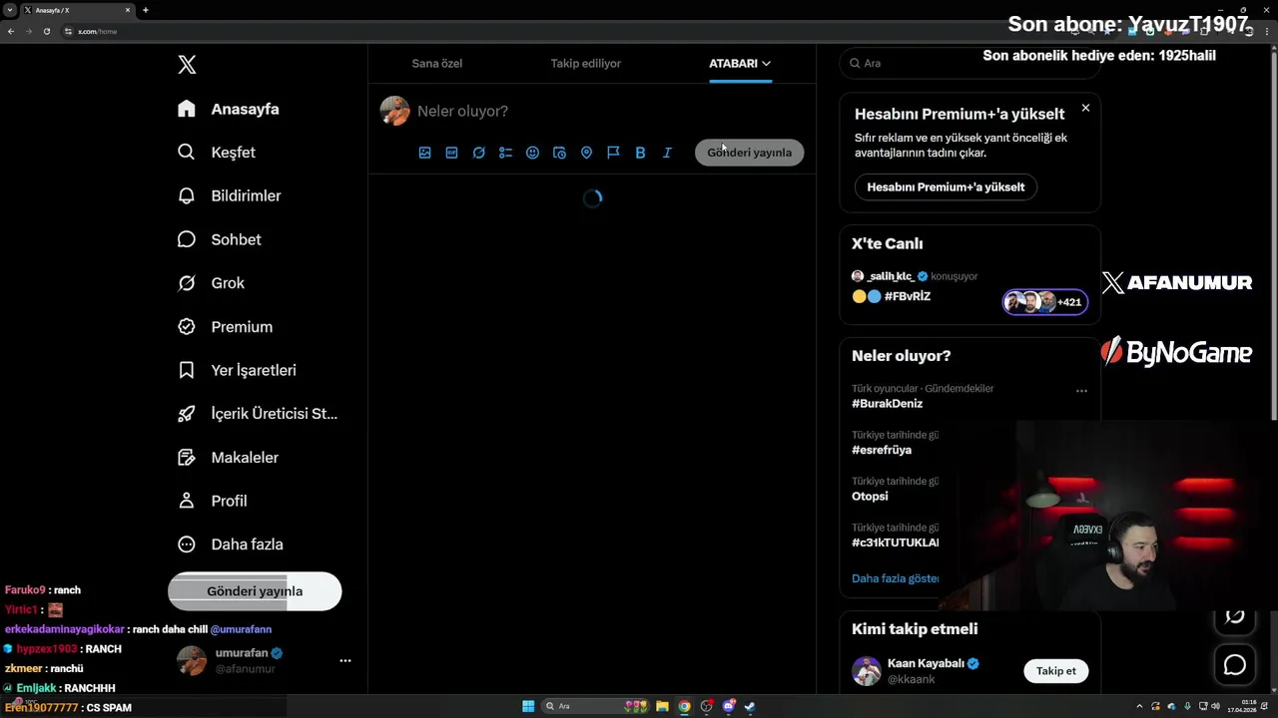Switch to Sana özel tab
This screenshot has width=1278, height=718.
437,63
